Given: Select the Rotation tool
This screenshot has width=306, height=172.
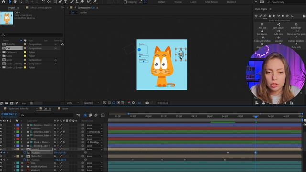Looking at the screenshot, I should tap(44, 2).
